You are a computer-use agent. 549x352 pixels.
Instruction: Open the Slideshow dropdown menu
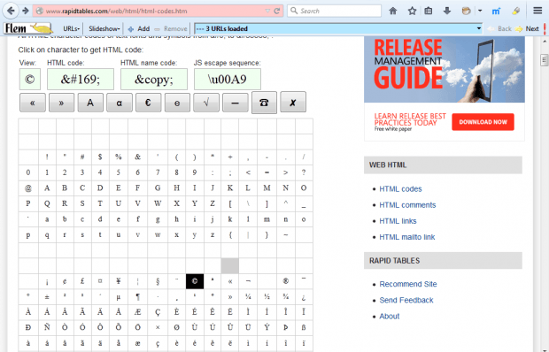pos(104,28)
